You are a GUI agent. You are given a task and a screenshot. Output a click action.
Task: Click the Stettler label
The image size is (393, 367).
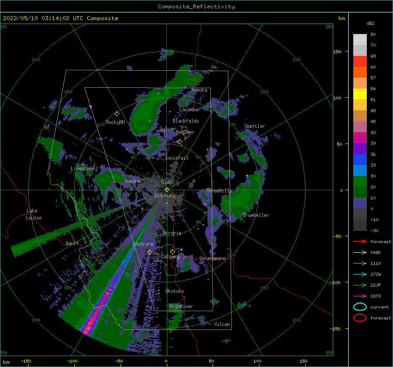coord(255,126)
